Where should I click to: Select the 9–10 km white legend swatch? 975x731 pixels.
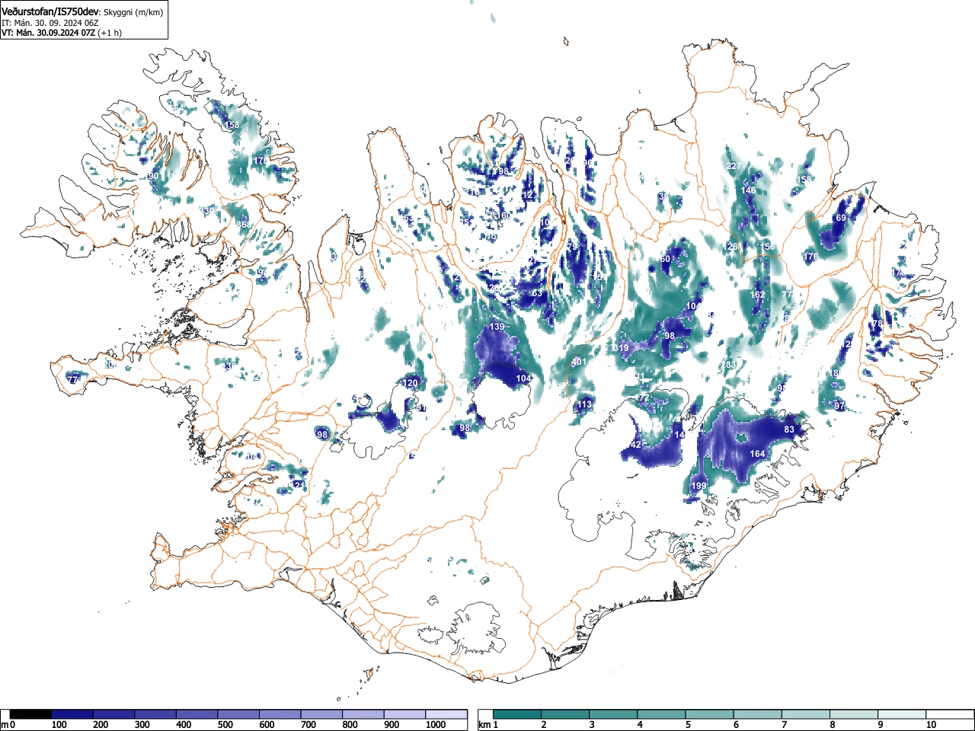coord(903,714)
